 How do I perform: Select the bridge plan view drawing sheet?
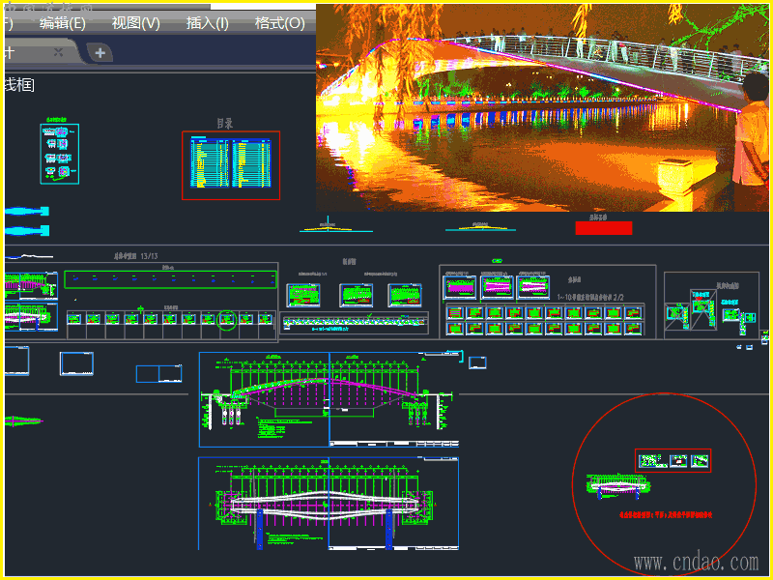click(329, 504)
